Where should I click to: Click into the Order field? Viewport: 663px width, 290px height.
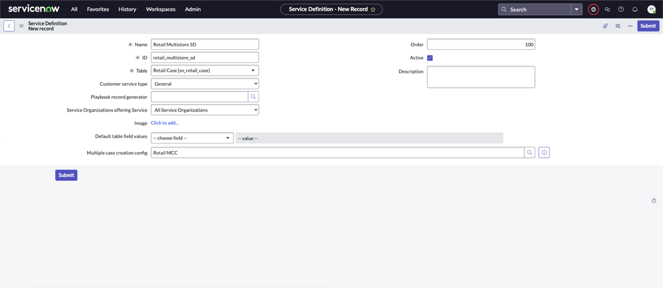click(x=481, y=44)
